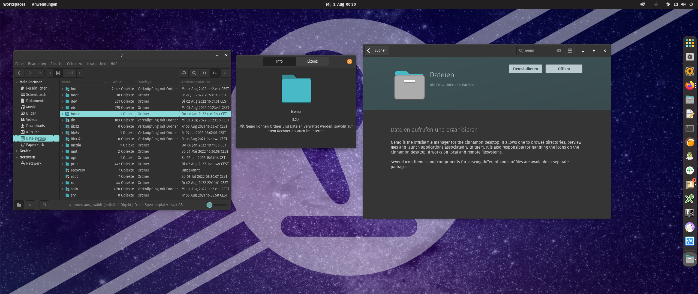Expand the home folder tree item
Viewport: 698px width, 294px height.
click(62, 114)
